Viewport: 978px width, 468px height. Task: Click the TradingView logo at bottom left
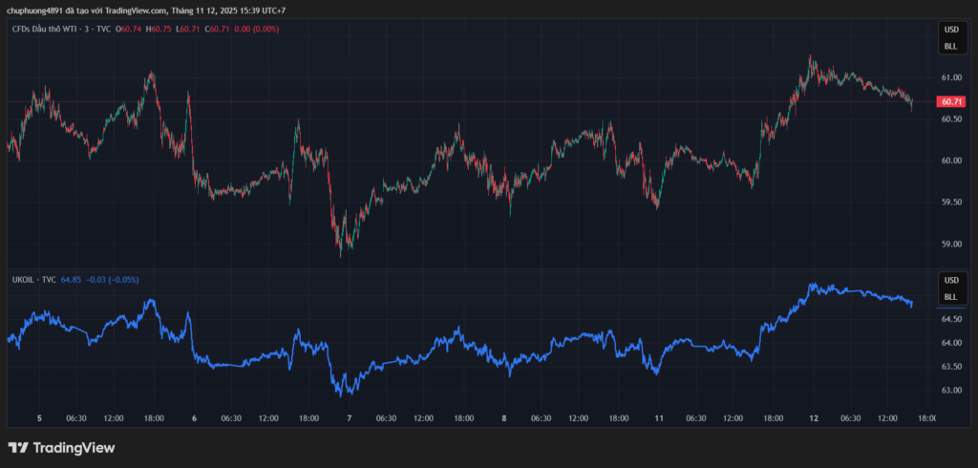point(61,448)
